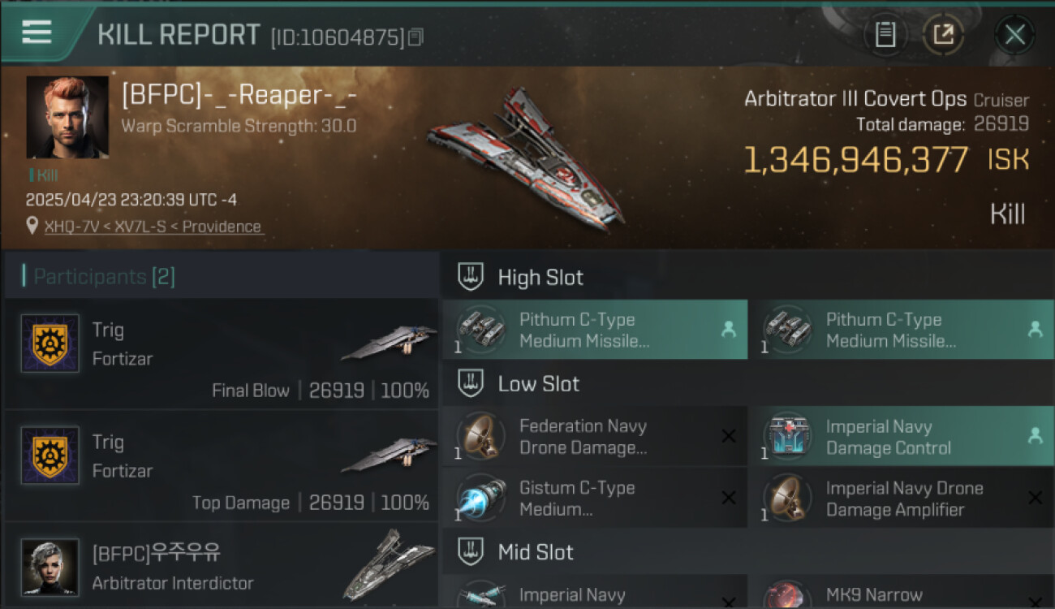Expand the Mid Slot section header
The image size is (1055, 609).
point(747,552)
